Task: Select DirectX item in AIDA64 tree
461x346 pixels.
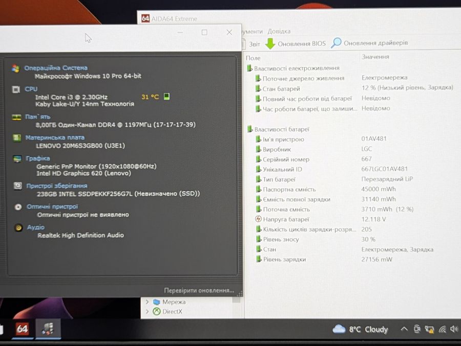Action: [x=167, y=311]
